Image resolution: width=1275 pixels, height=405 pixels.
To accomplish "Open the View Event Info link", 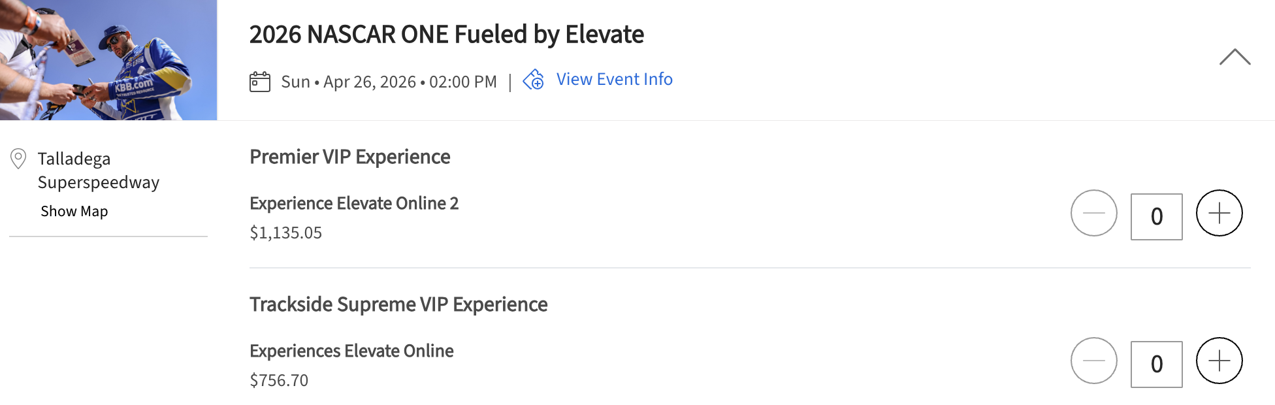I will tap(614, 79).
